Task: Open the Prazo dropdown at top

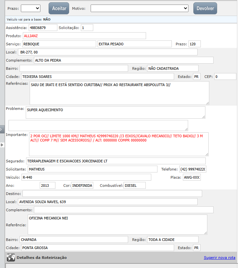Action: click(31, 8)
